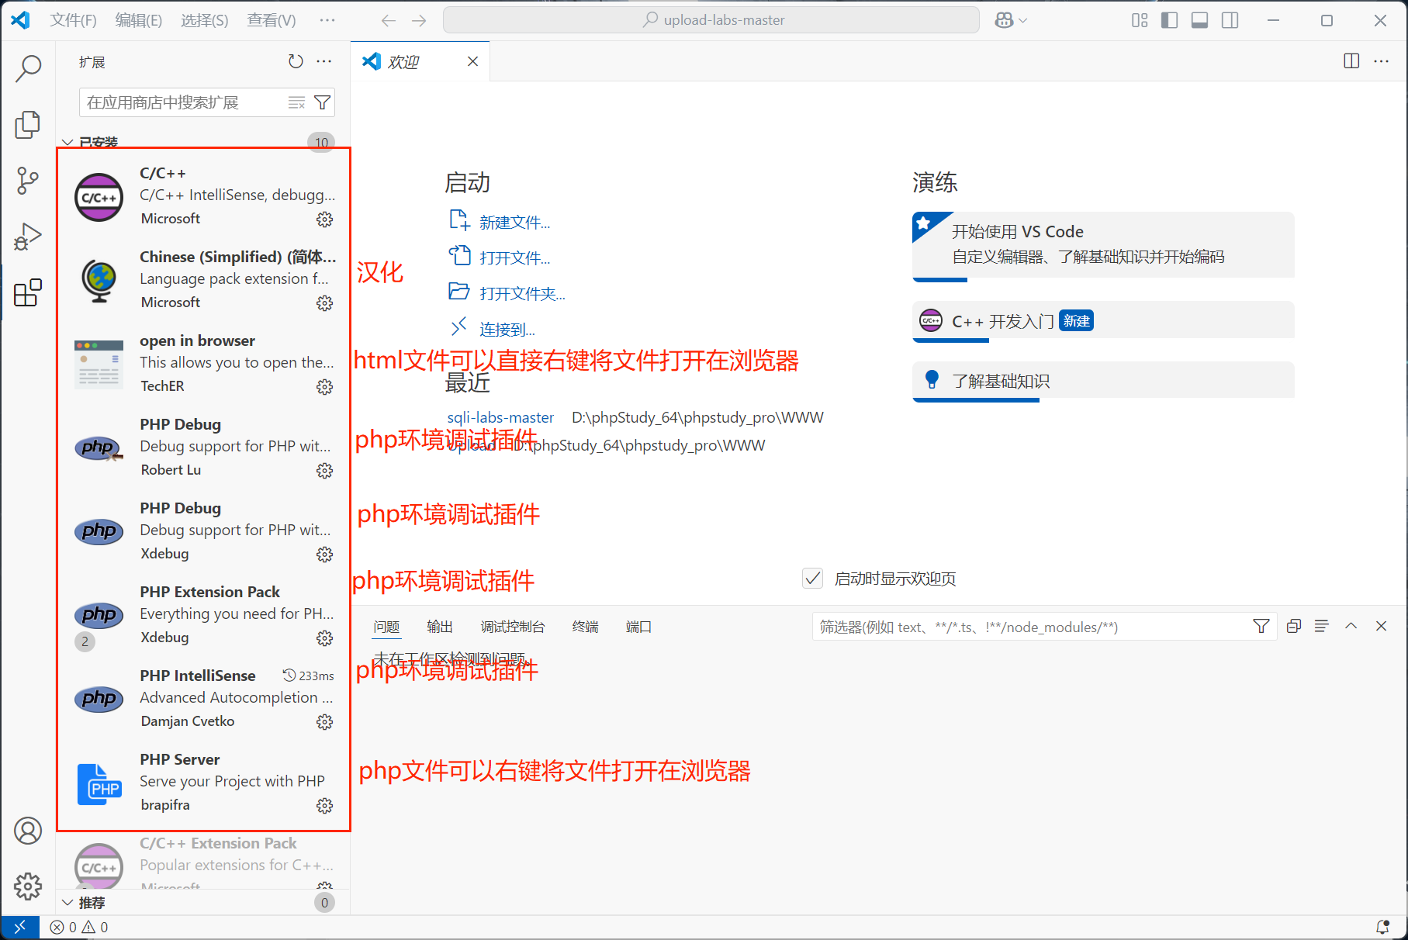Switch to the Ports tab
Viewport: 1408px width, 940px height.
[x=639, y=627]
